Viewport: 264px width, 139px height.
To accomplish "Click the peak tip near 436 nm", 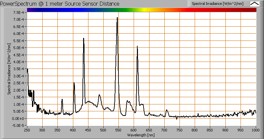I will pyautogui.click(x=83, y=39).
